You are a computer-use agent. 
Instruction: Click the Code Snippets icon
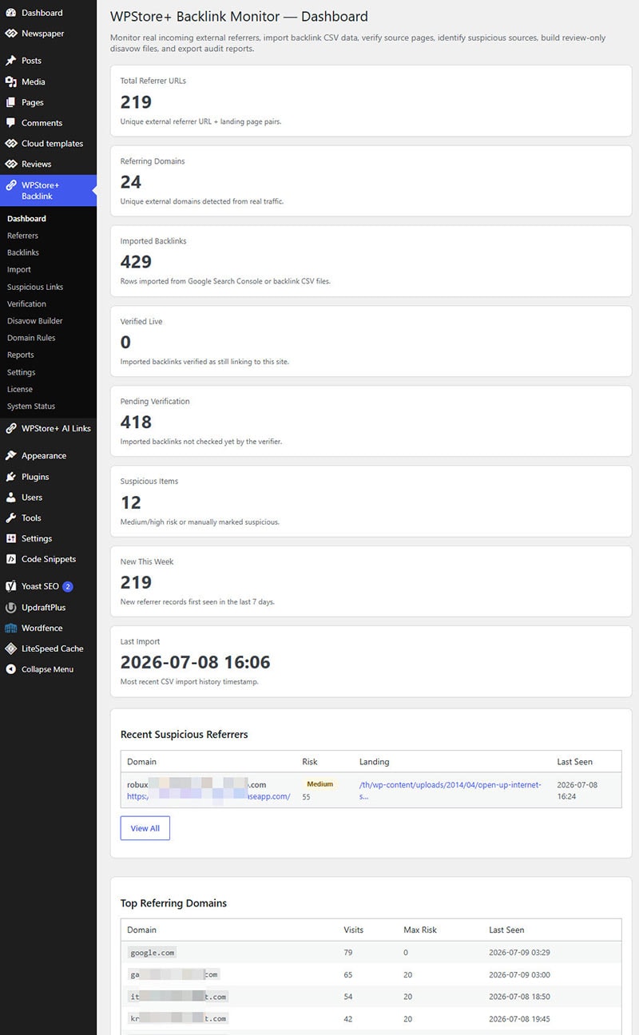pyautogui.click(x=10, y=559)
